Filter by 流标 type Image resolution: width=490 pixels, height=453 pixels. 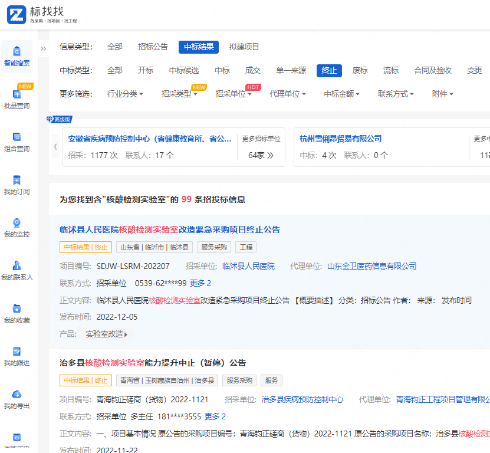coord(391,70)
